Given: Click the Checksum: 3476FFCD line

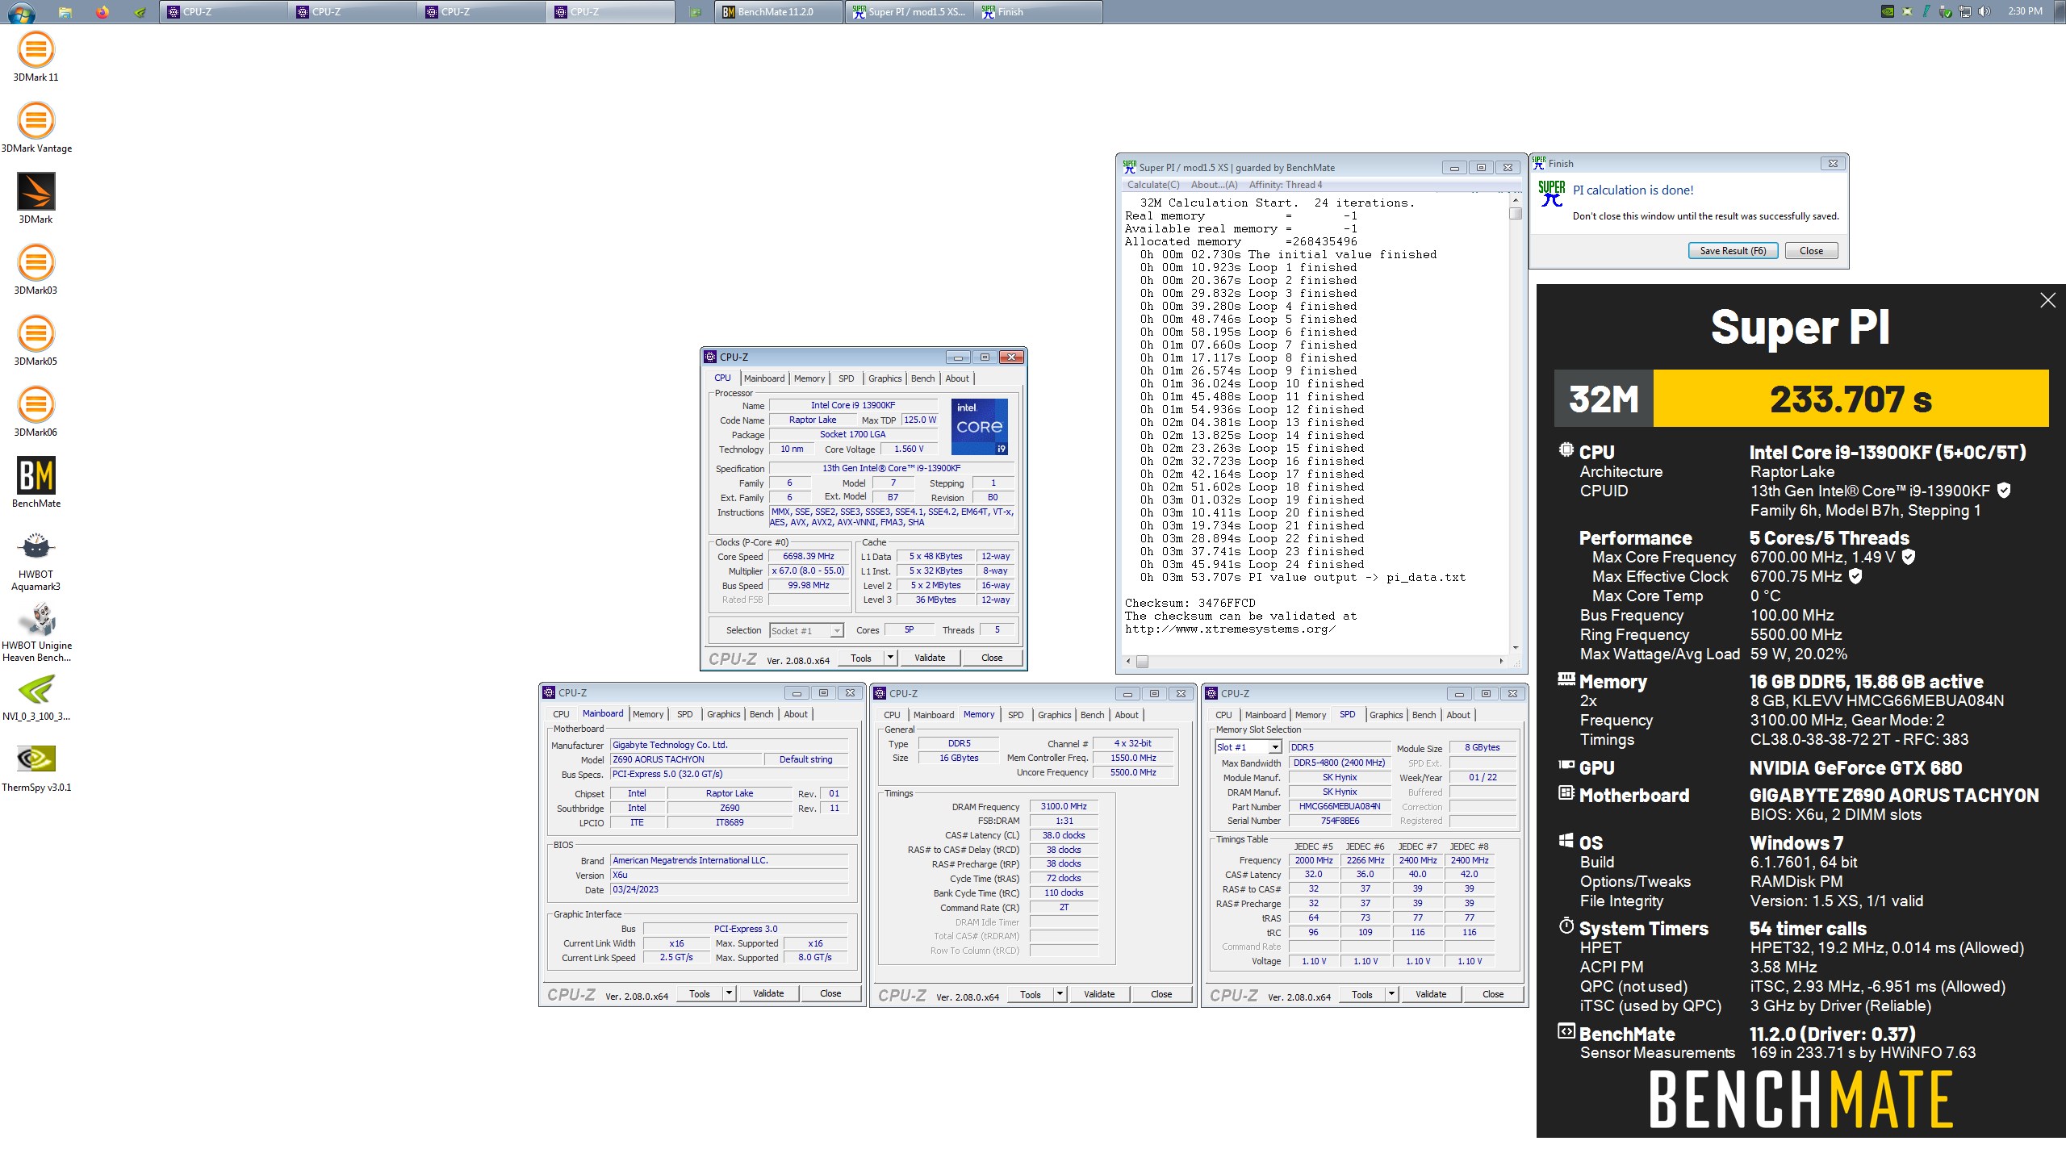Looking at the screenshot, I should [1190, 603].
